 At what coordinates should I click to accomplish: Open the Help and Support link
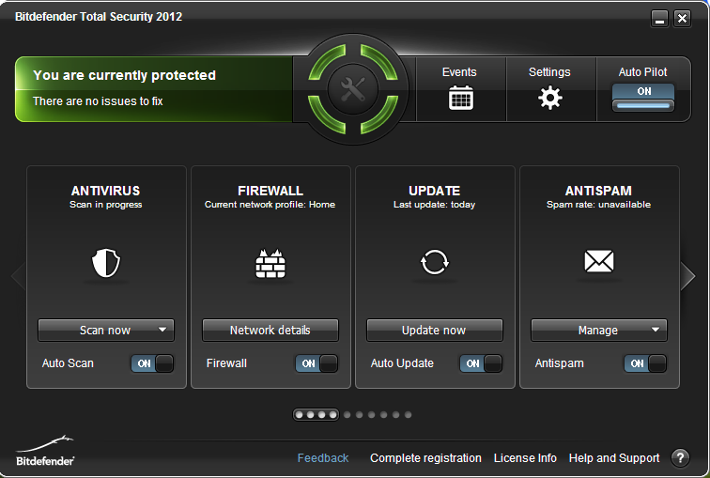click(x=614, y=458)
